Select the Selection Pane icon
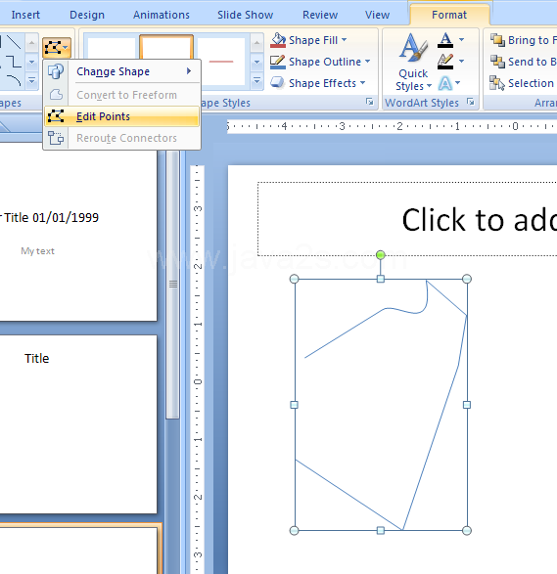The height and width of the screenshot is (574, 557). click(x=497, y=83)
